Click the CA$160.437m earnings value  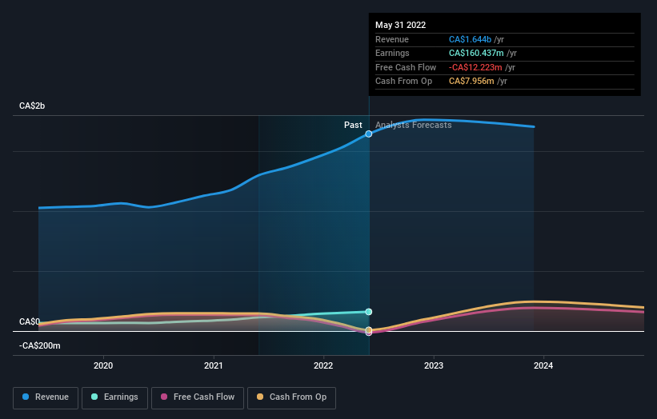pyautogui.click(x=476, y=53)
